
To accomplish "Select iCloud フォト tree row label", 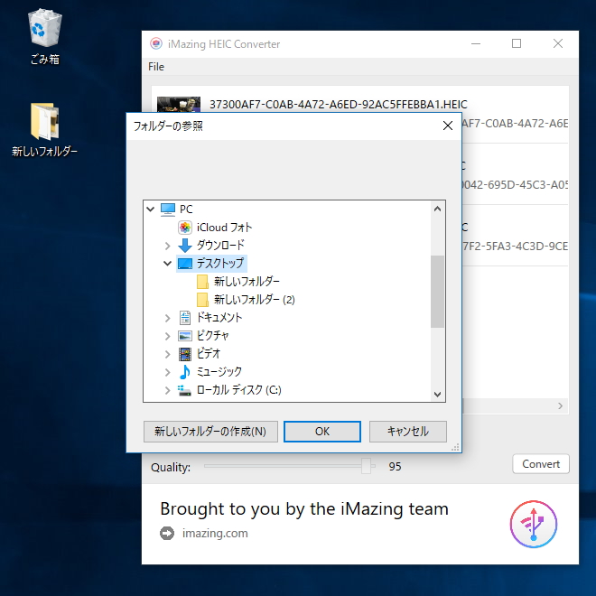I will tap(224, 228).
